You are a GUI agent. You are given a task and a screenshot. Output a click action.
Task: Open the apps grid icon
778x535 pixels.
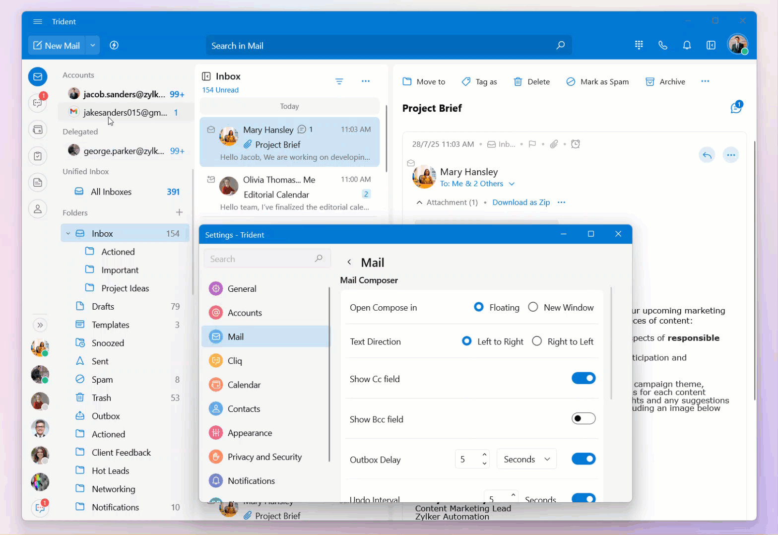[639, 45]
